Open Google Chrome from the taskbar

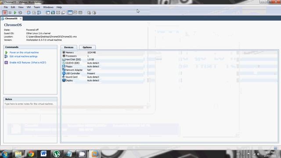[x=31, y=154]
